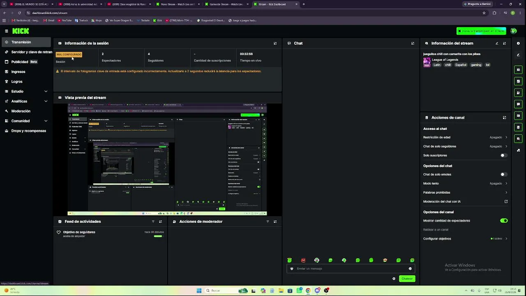
Task: Expand the Feed de actividades panel
Action: [161, 222]
